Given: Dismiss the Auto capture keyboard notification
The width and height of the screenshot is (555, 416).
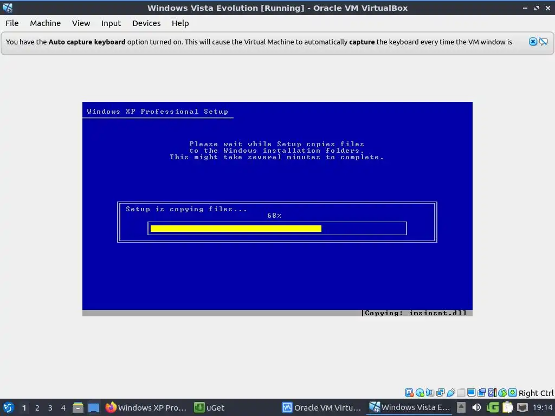Looking at the screenshot, I should [533, 42].
